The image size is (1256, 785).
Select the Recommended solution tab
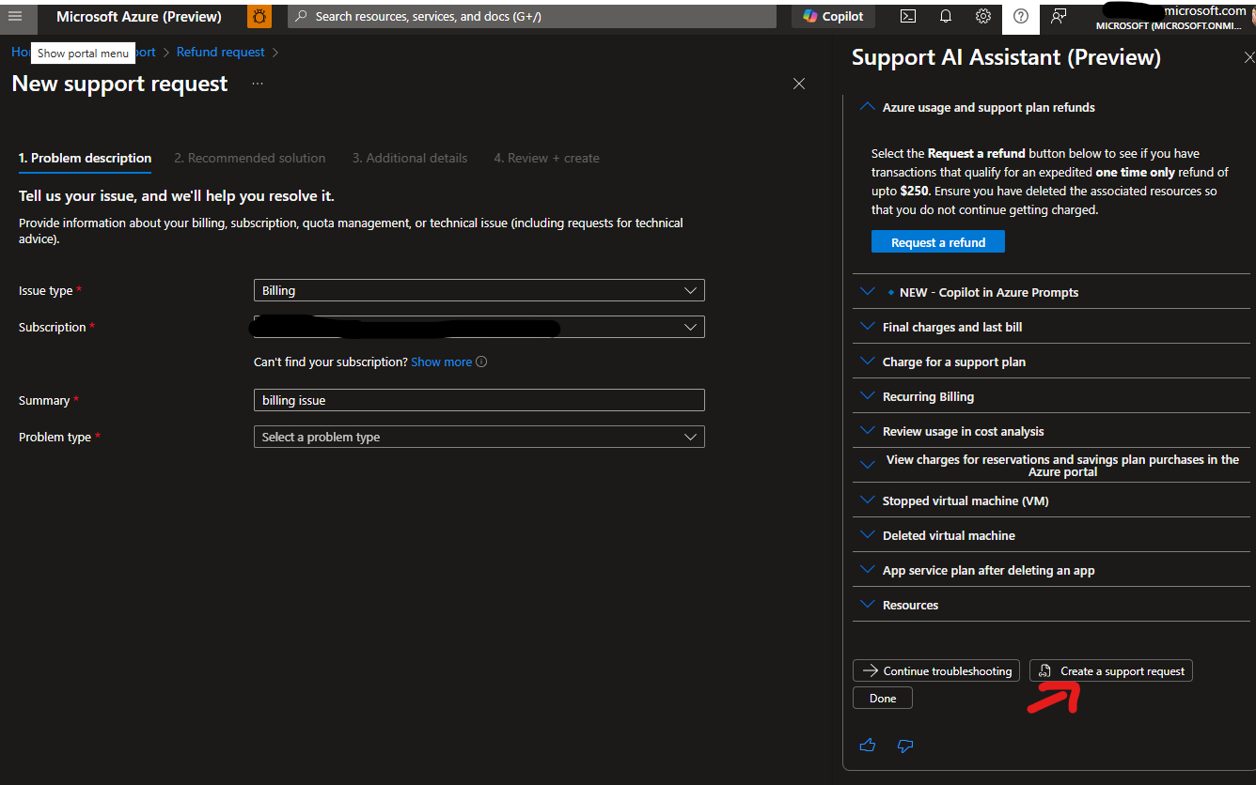[250, 158]
